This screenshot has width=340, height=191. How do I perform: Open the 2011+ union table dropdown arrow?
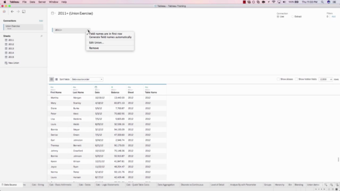pyautogui.click(x=88, y=30)
